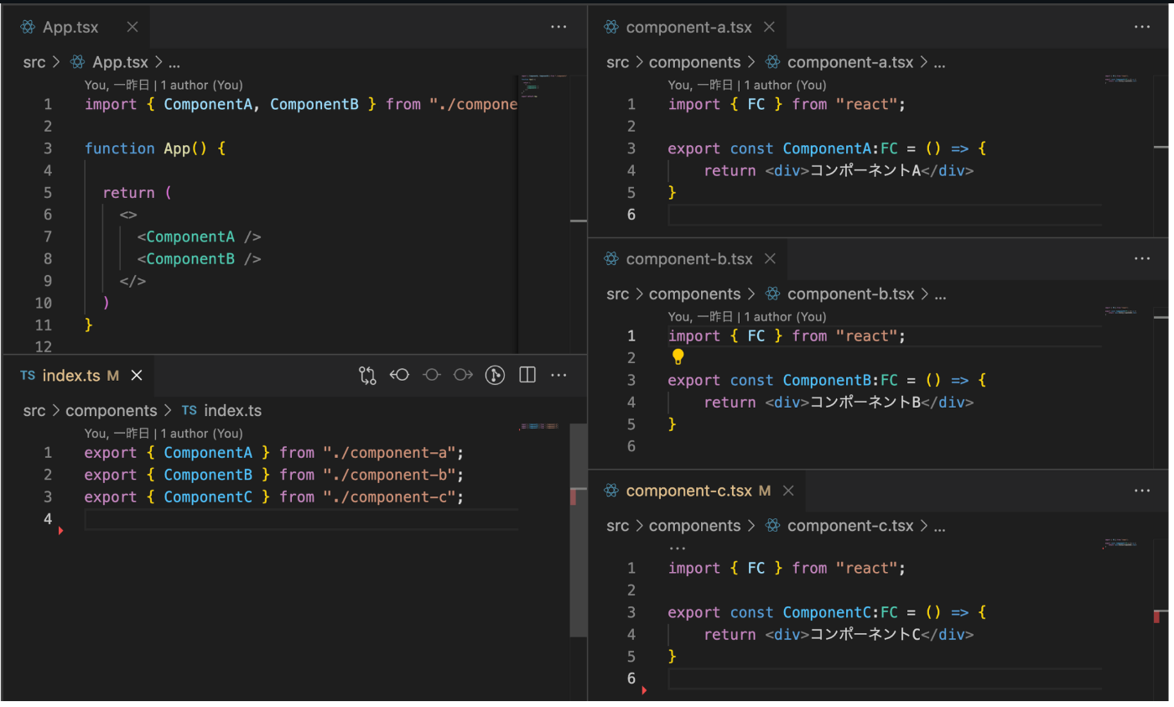Open components breadcrumb in component-a.tsx editor
1174x707 pixels.
click(695, 62)
